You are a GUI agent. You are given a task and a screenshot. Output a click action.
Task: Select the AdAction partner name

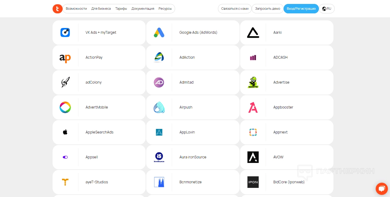(x=187, y=57)
